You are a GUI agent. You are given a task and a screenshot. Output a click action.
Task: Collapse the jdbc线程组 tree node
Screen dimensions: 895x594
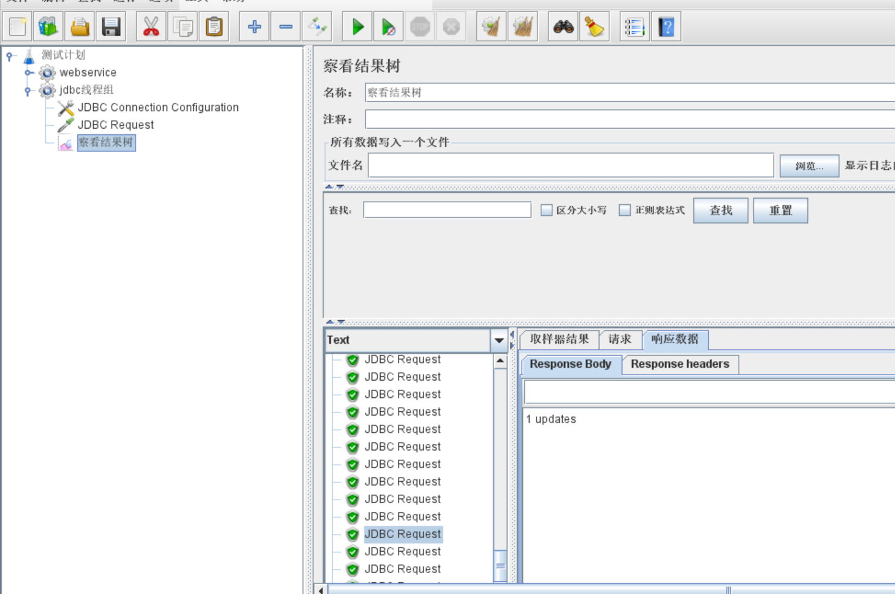(x=28, y=91)
